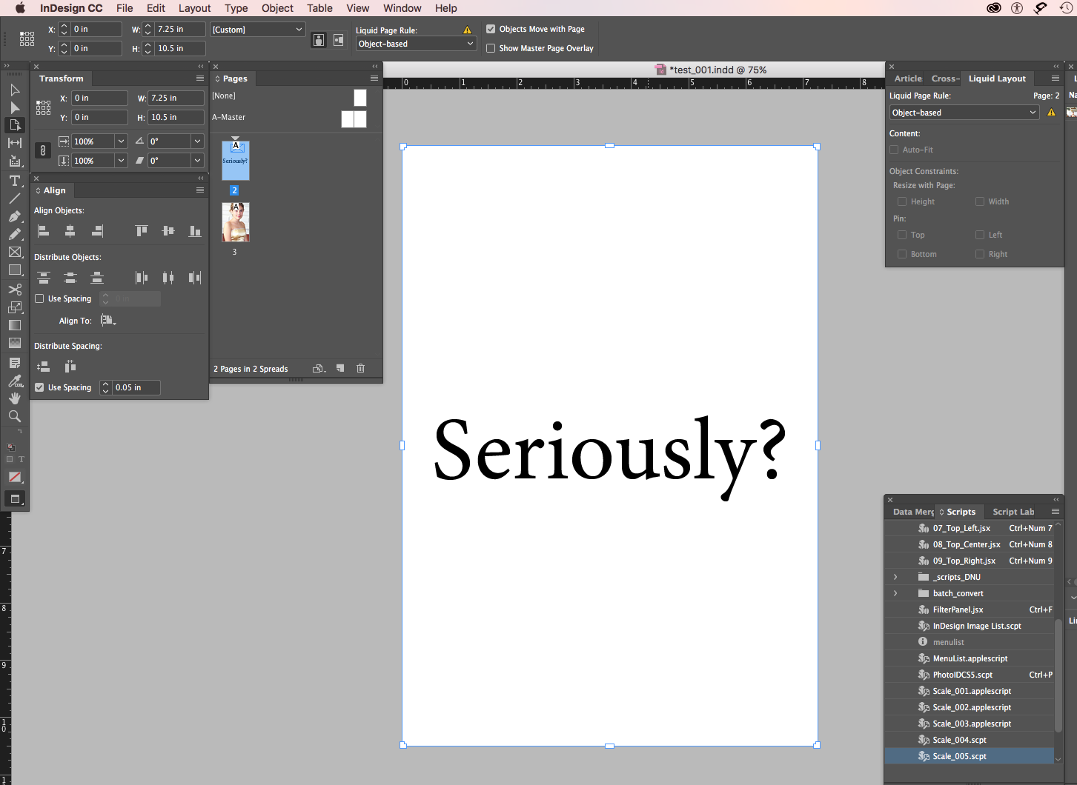Viewport: 1077px width, 785px height.
Task: Select page 3 thumbnail in Pages panel
Action: click(235, 222)
